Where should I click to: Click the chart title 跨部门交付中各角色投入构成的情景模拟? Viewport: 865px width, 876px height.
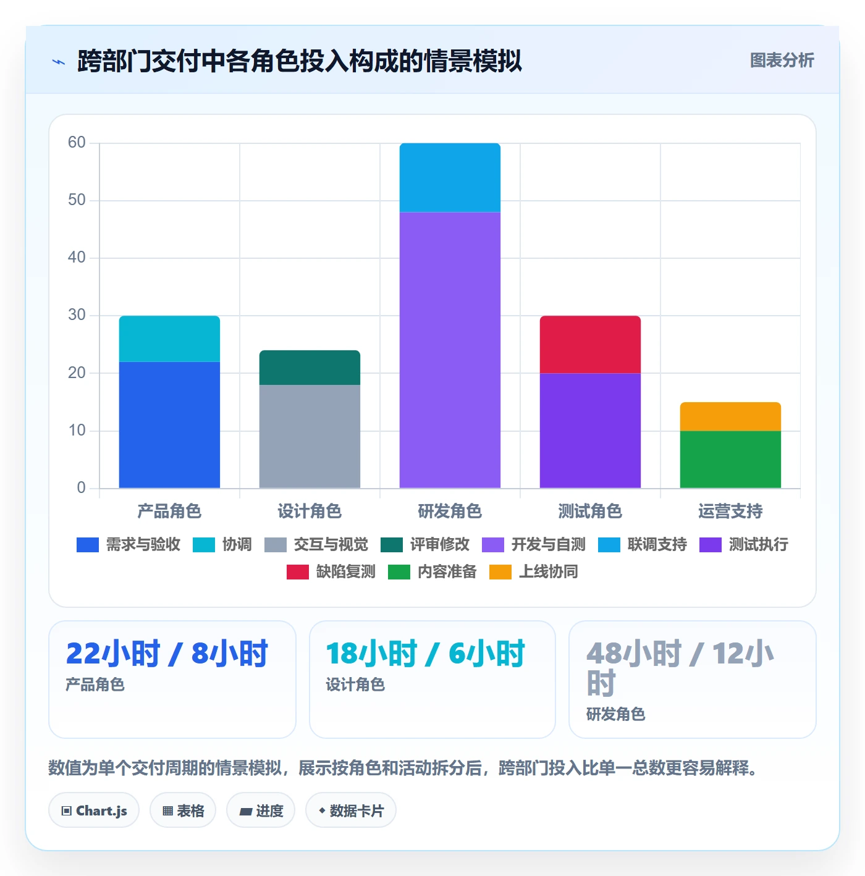(x=300, y=61)
